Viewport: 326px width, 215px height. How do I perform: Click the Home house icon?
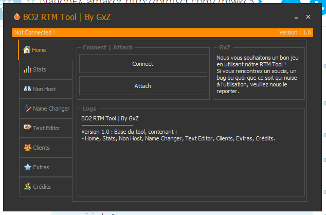27,50
